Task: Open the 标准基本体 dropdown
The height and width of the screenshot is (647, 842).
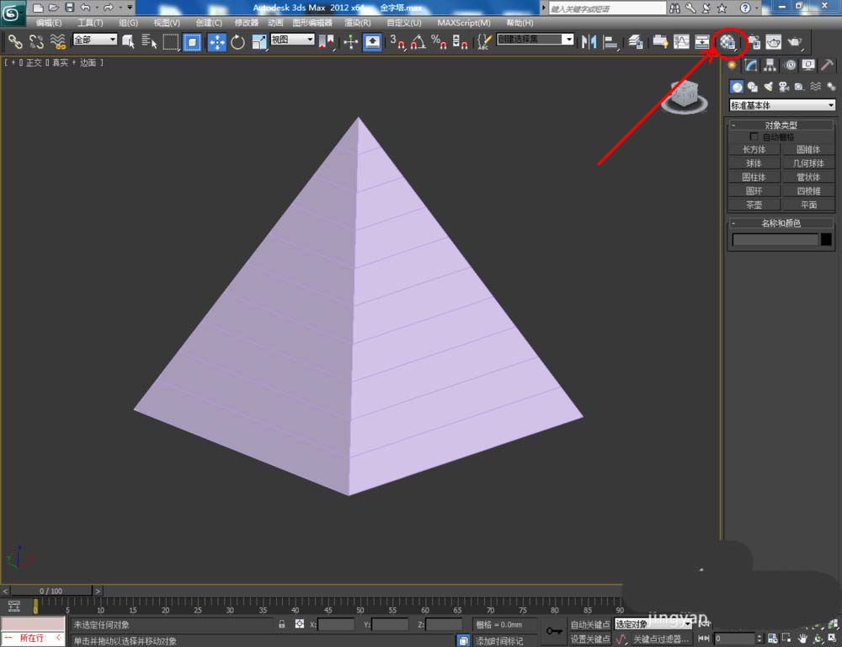Action: (782, 105)
